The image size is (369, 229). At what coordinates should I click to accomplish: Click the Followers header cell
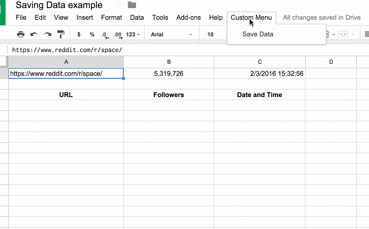click(x=169, y=95)
